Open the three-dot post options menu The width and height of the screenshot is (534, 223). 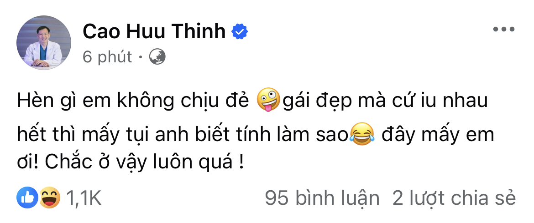504,30
